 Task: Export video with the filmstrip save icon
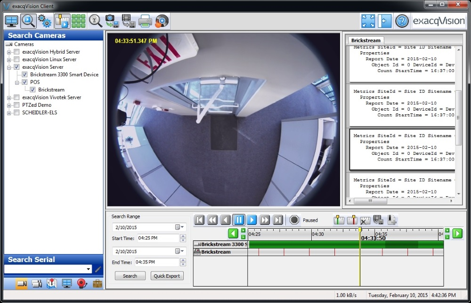point(128,21)
